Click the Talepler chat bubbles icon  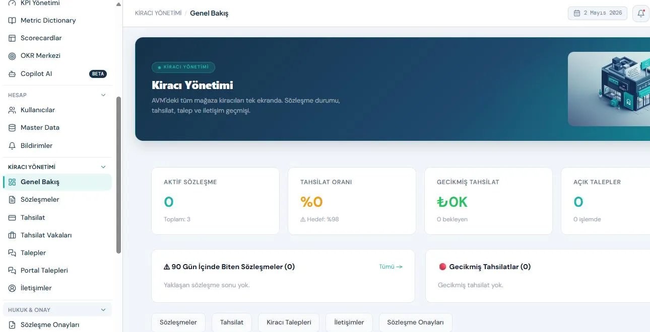pos(12,253)
